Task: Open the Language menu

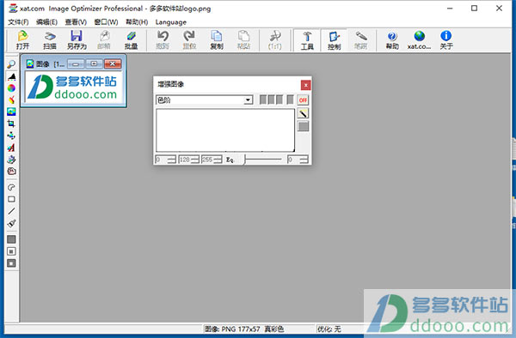Action: pos(171,22)
